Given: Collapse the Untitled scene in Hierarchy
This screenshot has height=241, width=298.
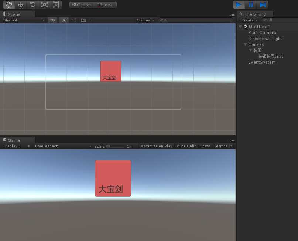Looking at the screenshot, I should (x=240, y=27).
